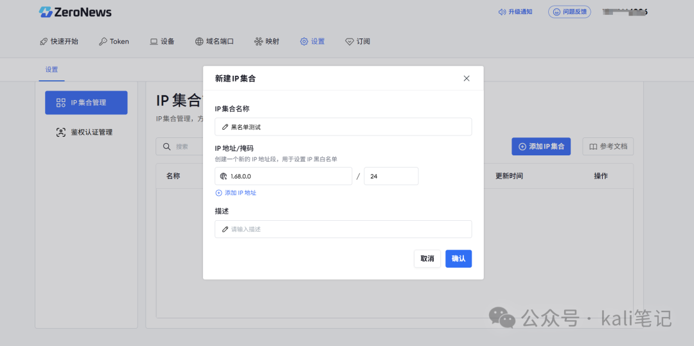The image size is (694, 346).
Task: Open the 快速开始 menu item
Action: (x=58, y=41)
